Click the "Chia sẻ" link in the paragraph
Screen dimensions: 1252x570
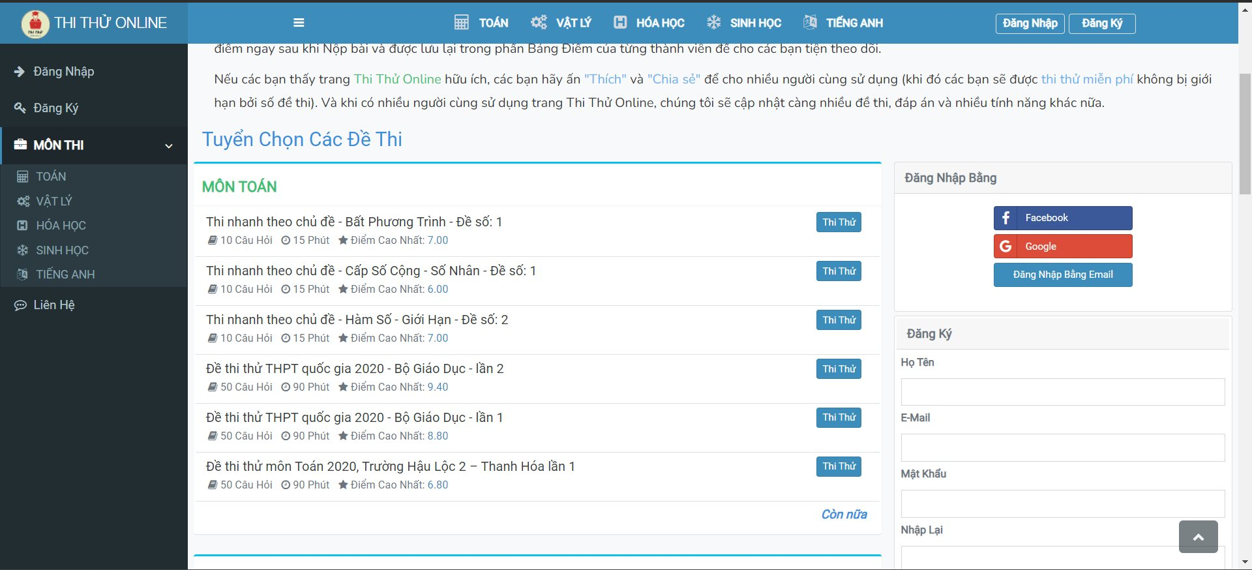[x=674, y=79]
